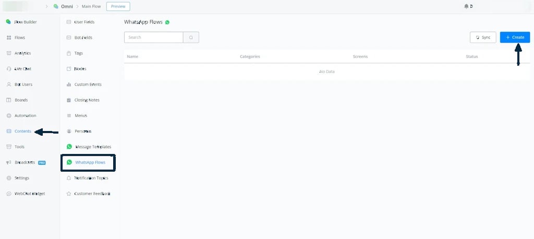The image size is (534, 239).
Task: Click into the Search input field
Action: (x=154, y=38)
